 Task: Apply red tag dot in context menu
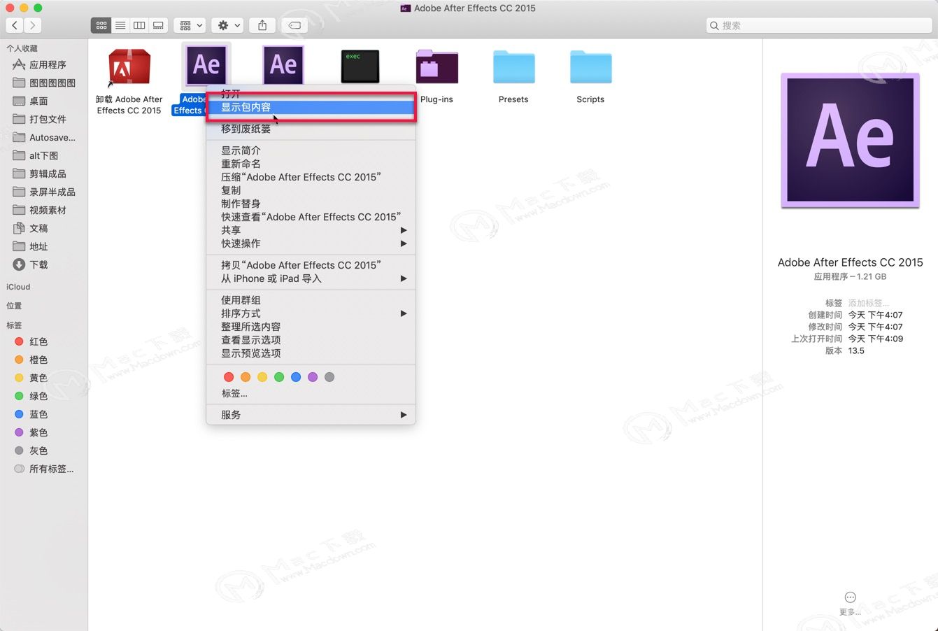click(229, 377)
